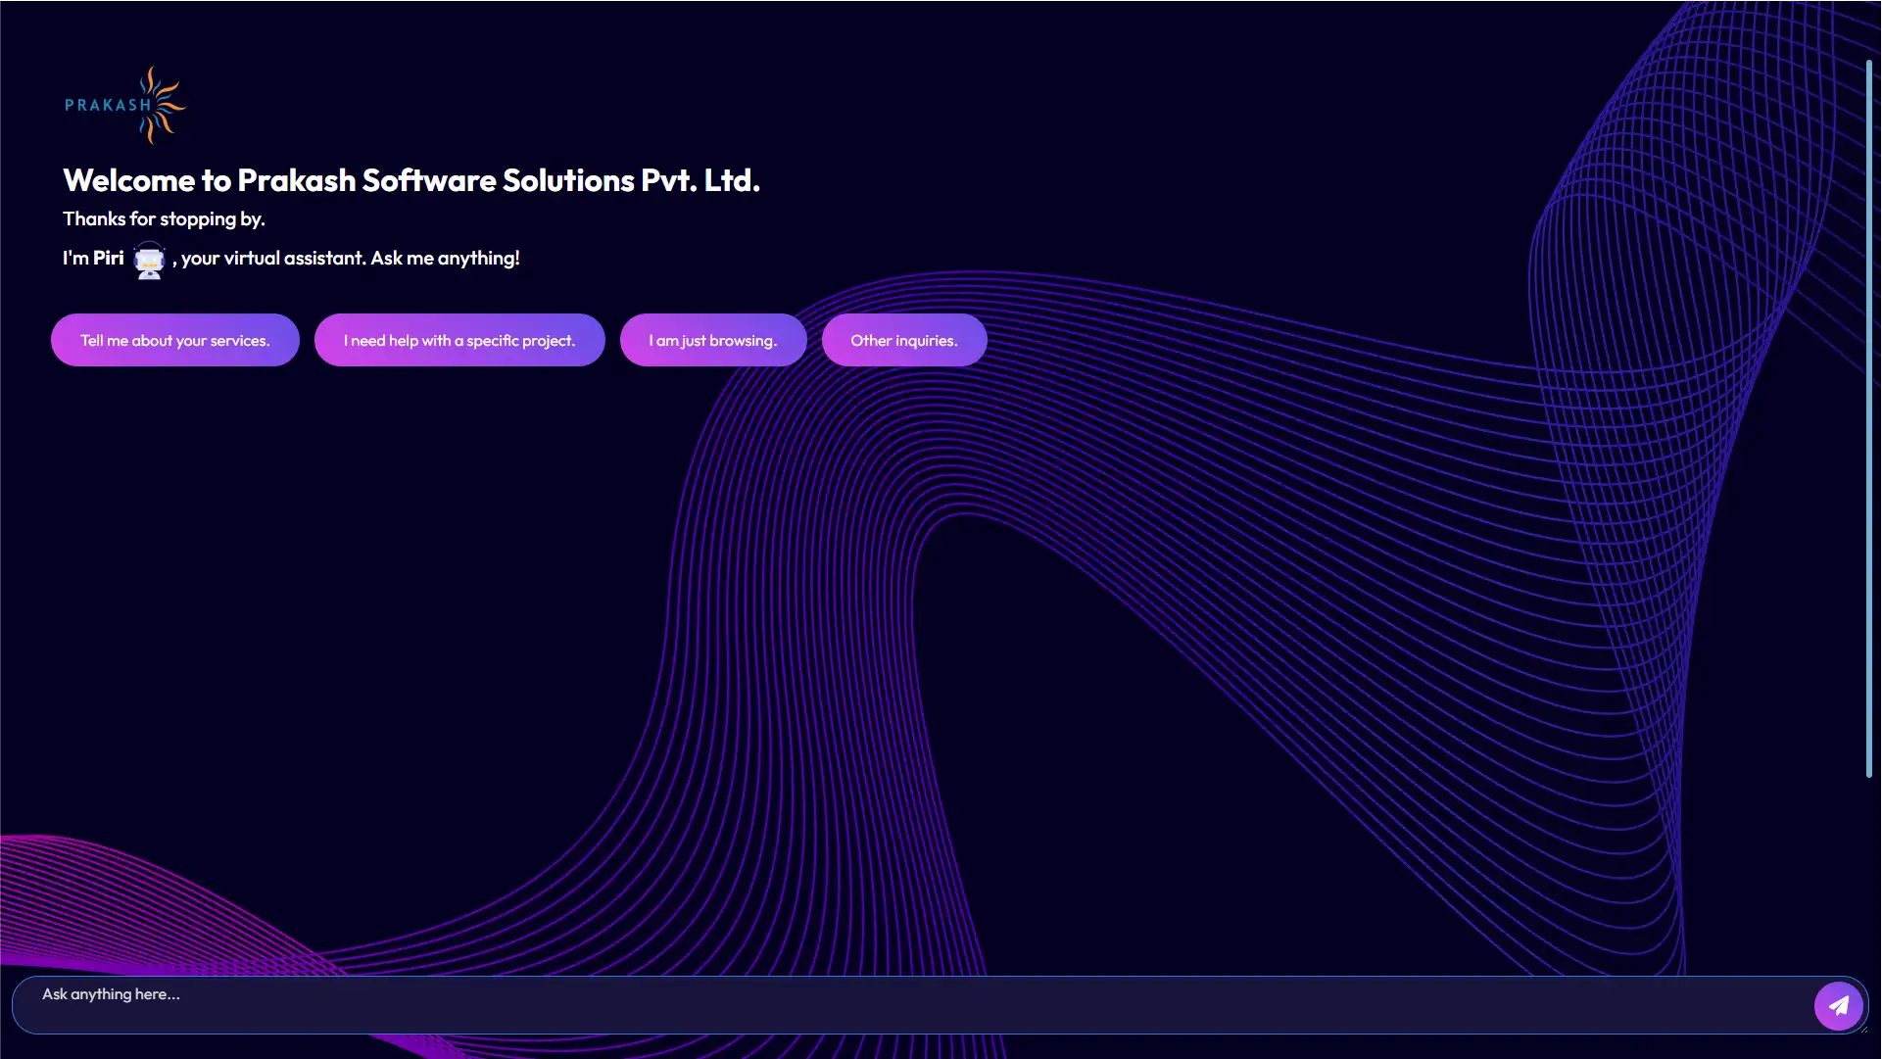Screen dimensions: 1882x1059
Task: Click 'your virtual assistant. Ask me anything!' text
Action: pos(351,259)
